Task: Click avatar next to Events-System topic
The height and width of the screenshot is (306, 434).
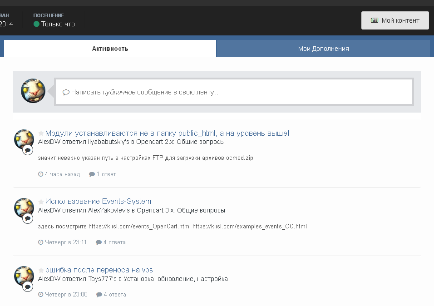Action: click(24, 207)
